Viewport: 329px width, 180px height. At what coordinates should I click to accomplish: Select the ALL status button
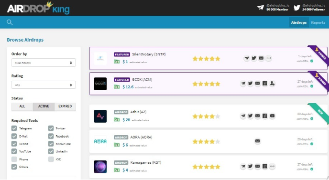coord(22,106)
